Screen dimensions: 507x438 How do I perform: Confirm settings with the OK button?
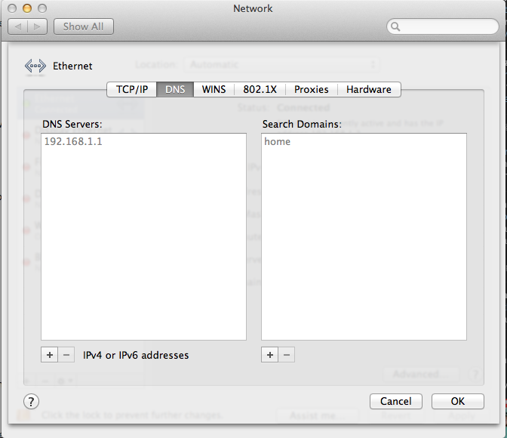(457, 401)
